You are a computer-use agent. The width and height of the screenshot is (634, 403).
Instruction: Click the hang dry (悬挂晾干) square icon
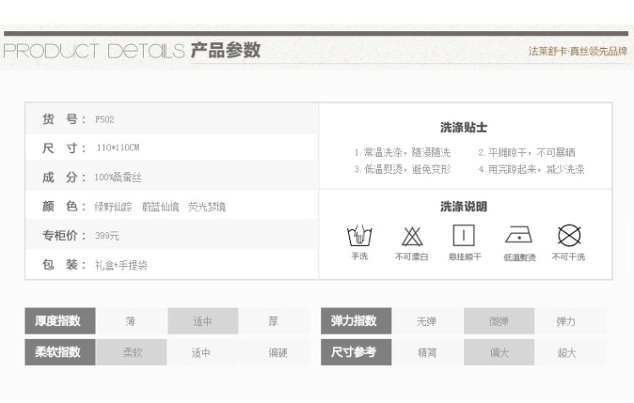(x=464, y=236)
